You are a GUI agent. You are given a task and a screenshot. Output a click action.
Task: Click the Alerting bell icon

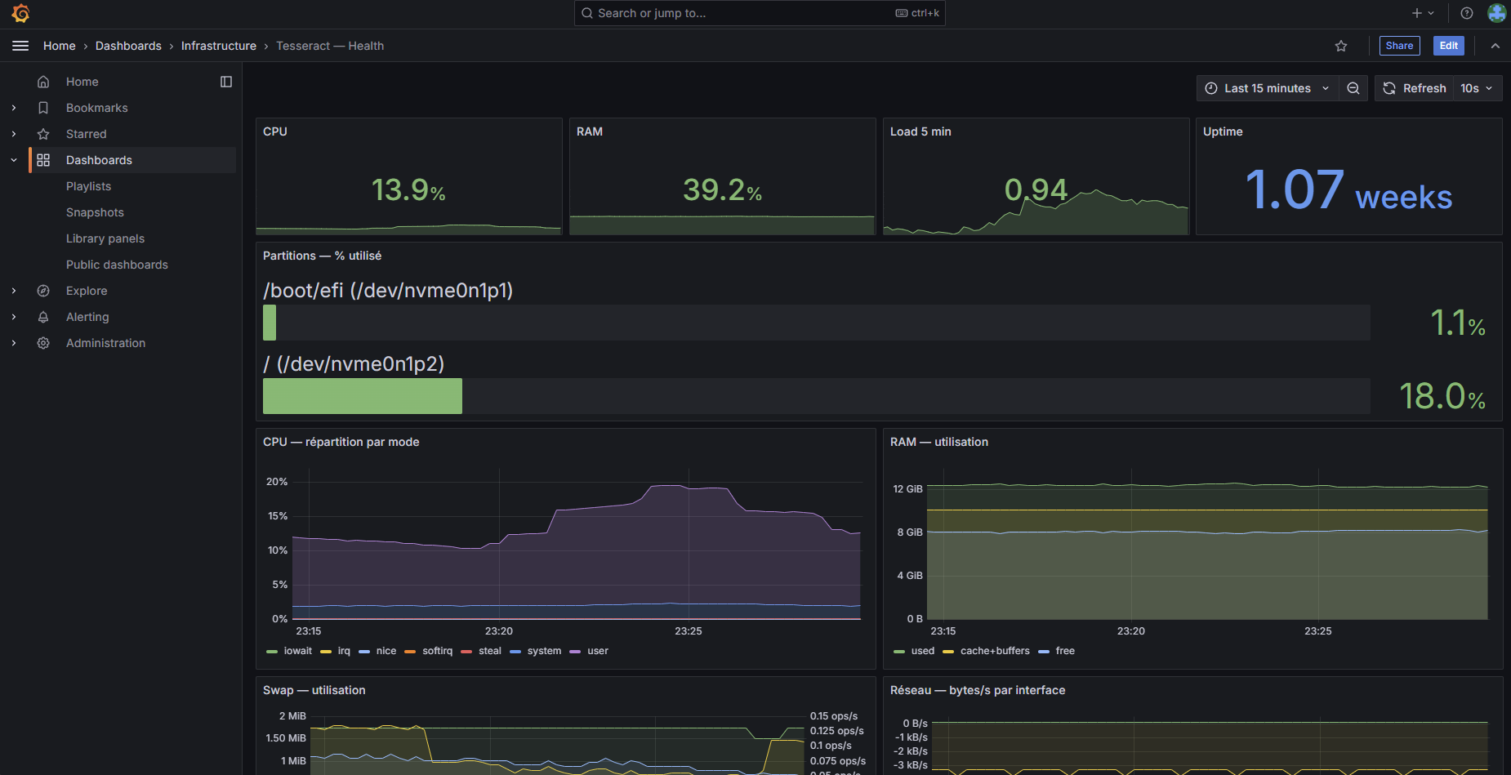coord(43,317)
